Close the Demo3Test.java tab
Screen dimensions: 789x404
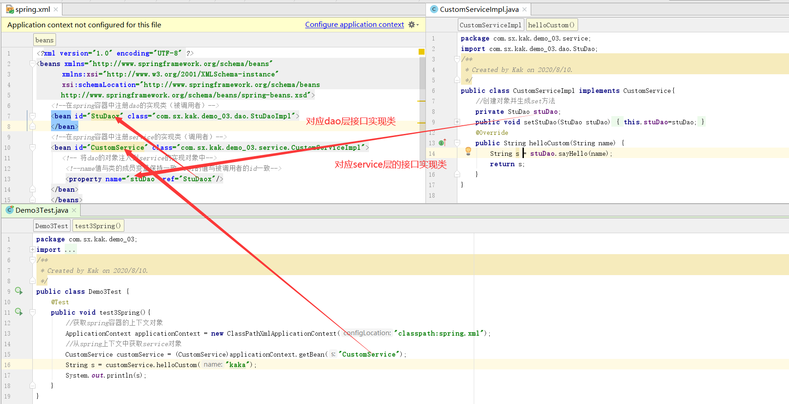[x=74, y=210]
